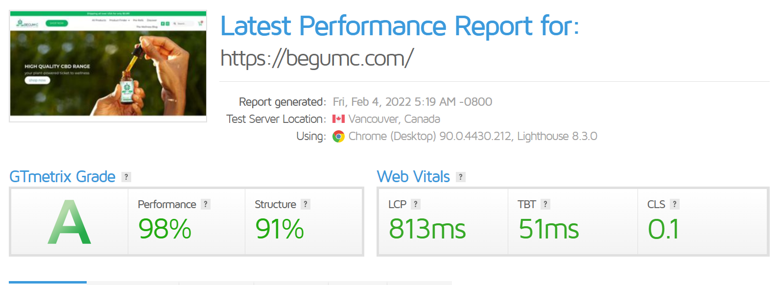
Task: Click the Performance question mark icon
Action: tap(206, 204)
